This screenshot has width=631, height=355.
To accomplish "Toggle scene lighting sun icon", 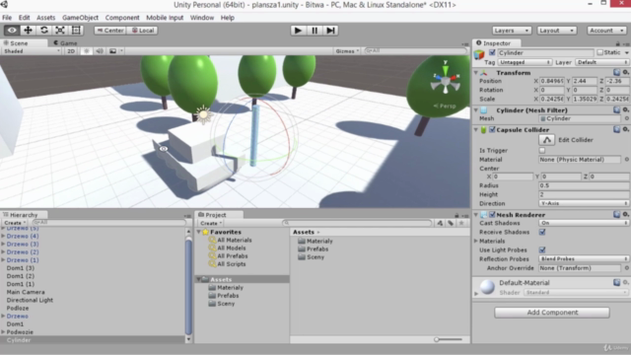I will tap(86, 51).
